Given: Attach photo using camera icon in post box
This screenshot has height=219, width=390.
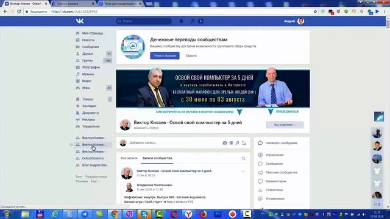Looking at the screenshot, I should point(225,143).
